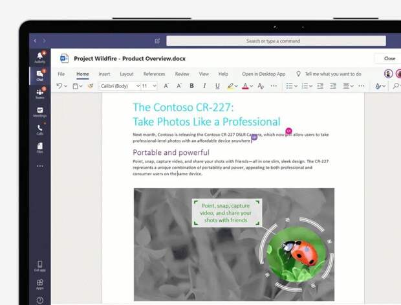Increase the paragraph indent
Viewport: 401px width, 305px height.
point(333,85)
